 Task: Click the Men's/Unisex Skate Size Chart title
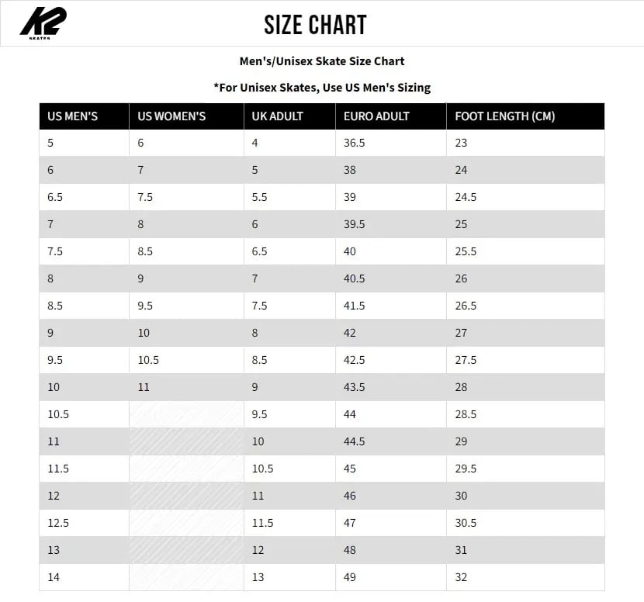tap(322, 61)
